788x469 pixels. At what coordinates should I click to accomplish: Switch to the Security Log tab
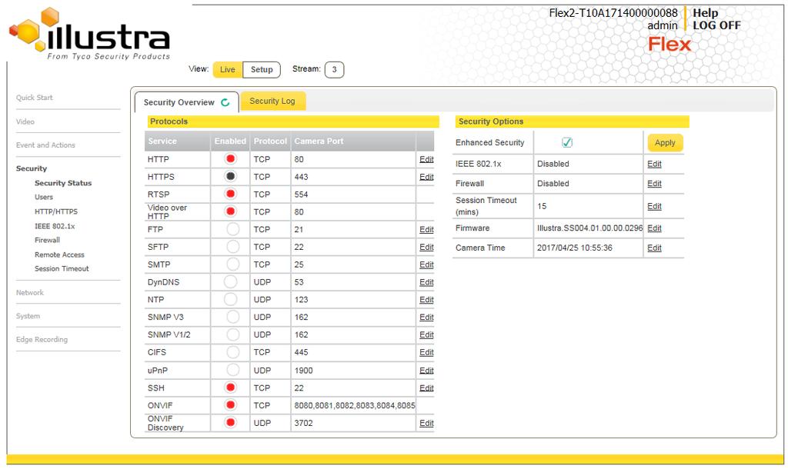pos(272,101)
